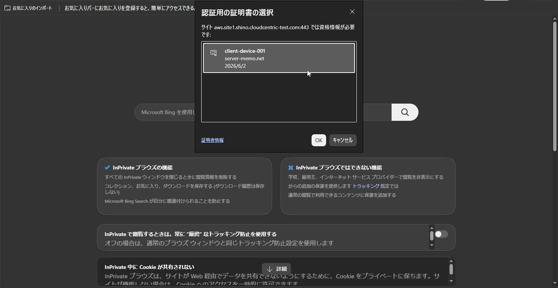Open the お気に入りのインポート favorites import item
Screen dimensions: 558x288
(x=28, y=8)
